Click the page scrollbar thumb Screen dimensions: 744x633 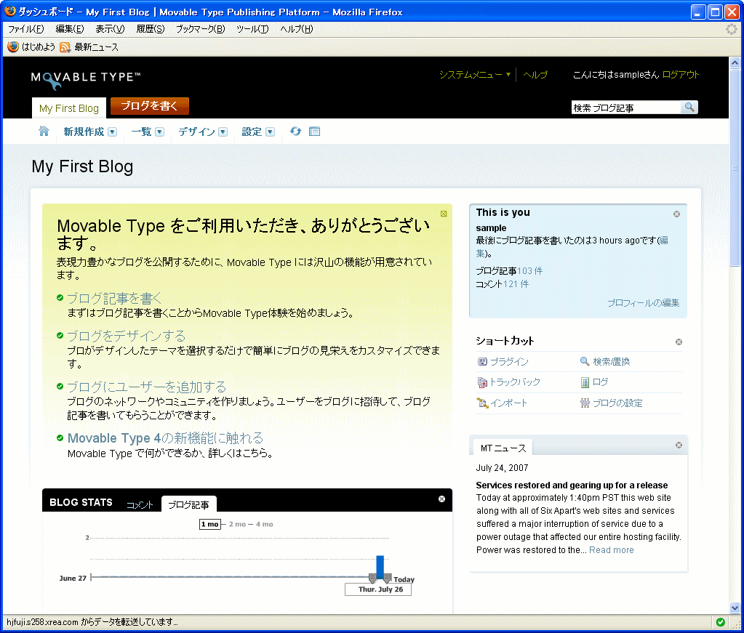pos(735,167)
